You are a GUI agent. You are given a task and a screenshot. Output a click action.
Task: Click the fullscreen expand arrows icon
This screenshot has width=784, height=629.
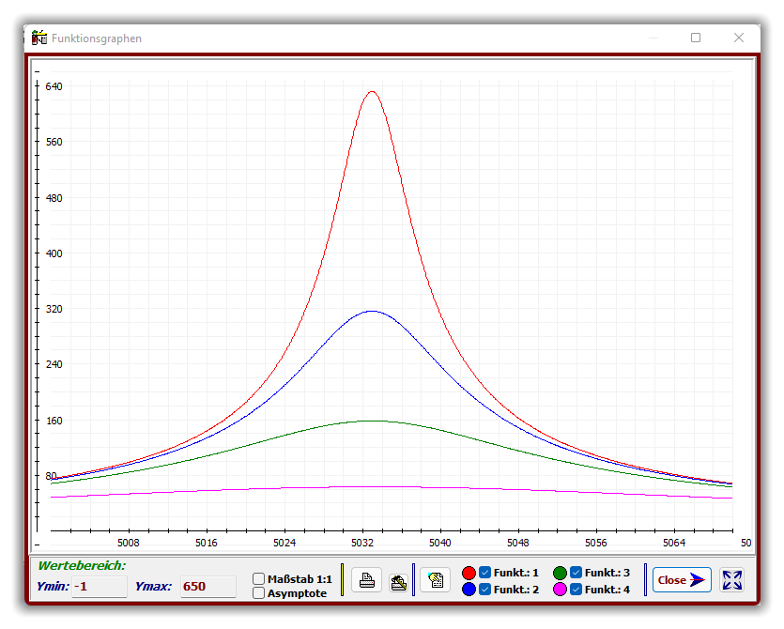pyautogui.click(x=731, y=580)
